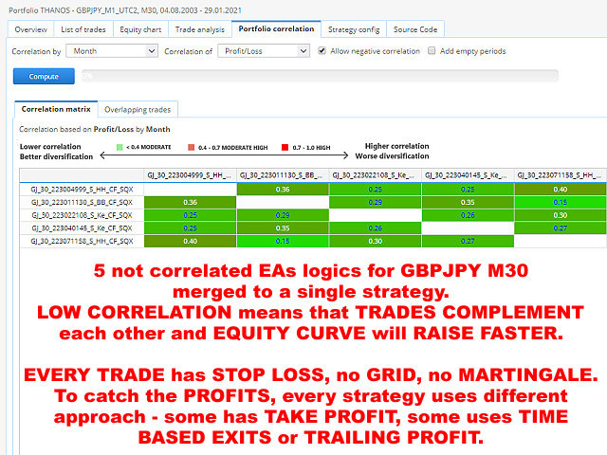Switch to the Overview tab
This screenshot has height=455, width=607.
click(x=30, y=28)
